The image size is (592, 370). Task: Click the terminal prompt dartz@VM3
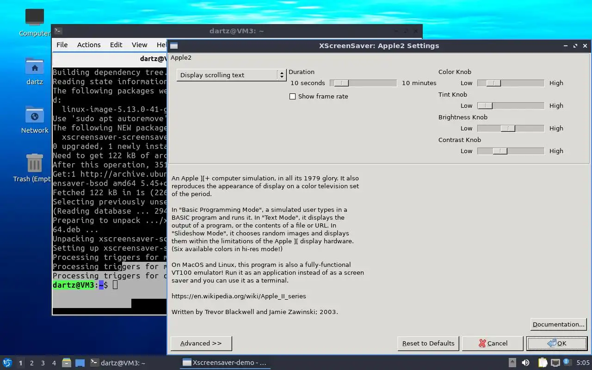point(74,285)
